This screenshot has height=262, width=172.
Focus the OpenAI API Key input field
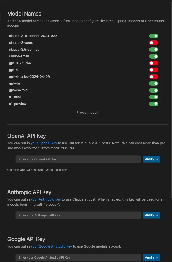(x=78, y=159)
